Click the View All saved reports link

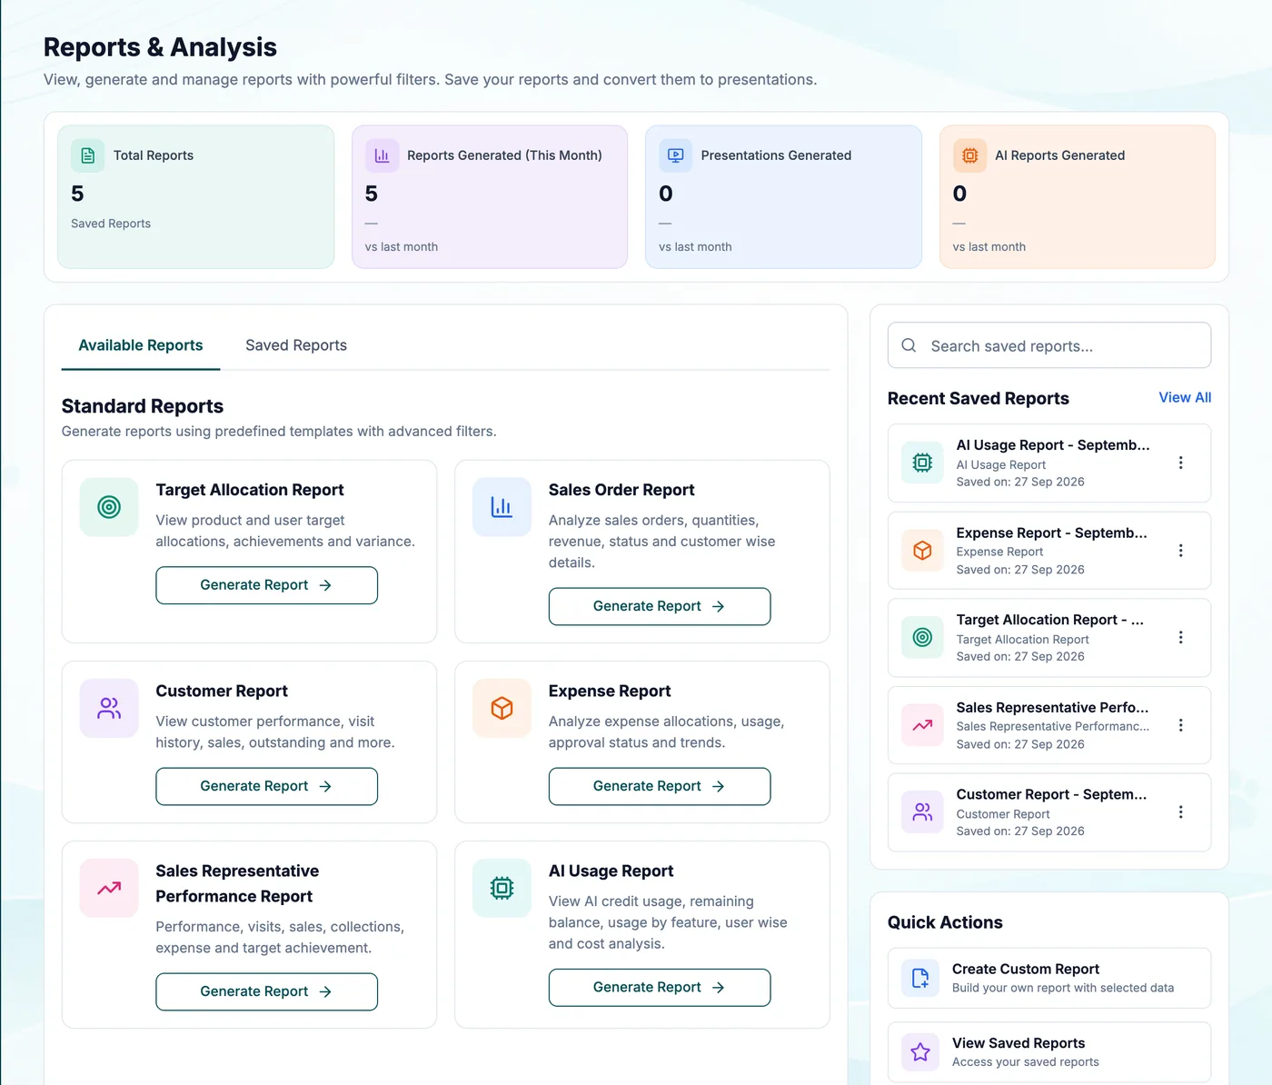(x=1185, y=397)
